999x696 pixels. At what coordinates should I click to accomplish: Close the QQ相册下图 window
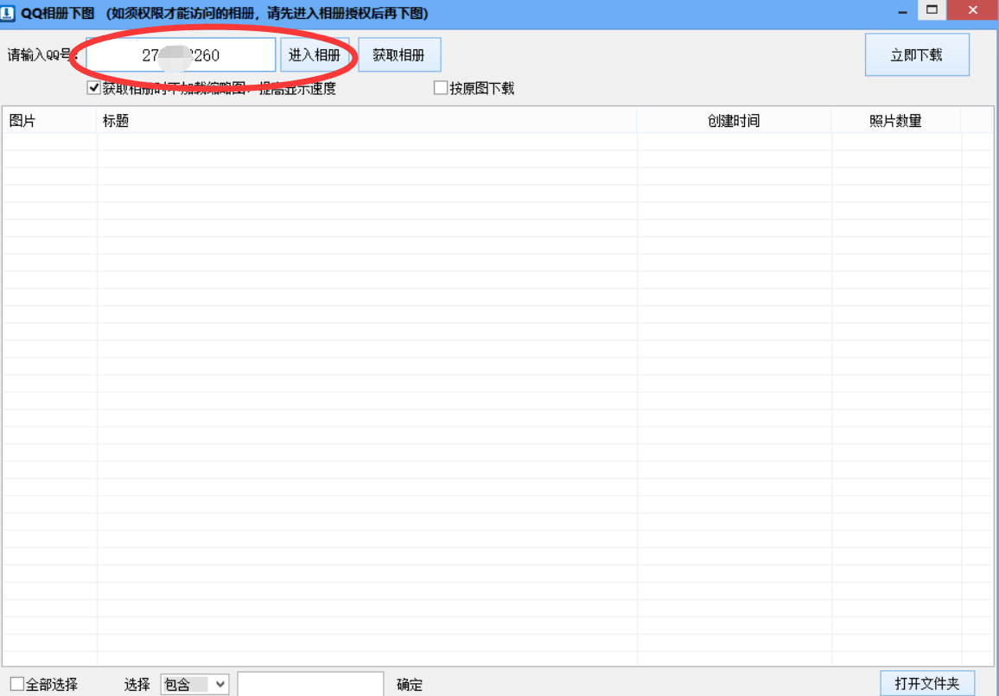(973, 9)
